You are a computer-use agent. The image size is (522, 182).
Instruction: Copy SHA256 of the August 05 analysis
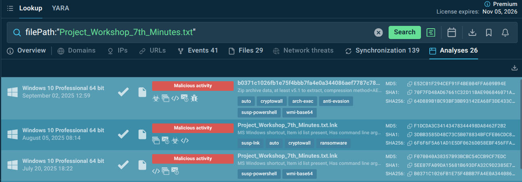point(409,143)
